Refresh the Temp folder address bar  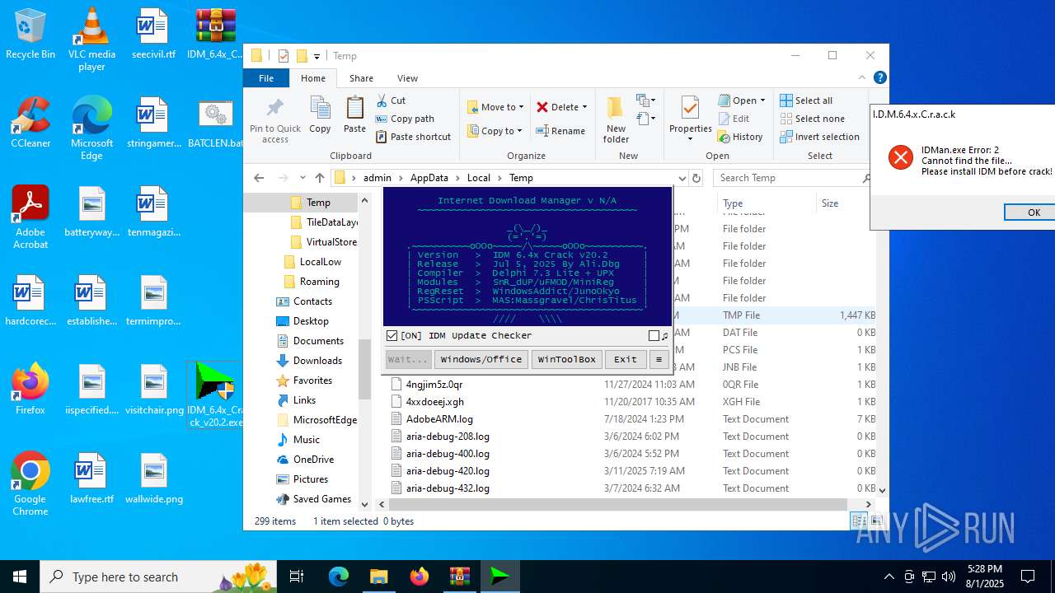696,178
